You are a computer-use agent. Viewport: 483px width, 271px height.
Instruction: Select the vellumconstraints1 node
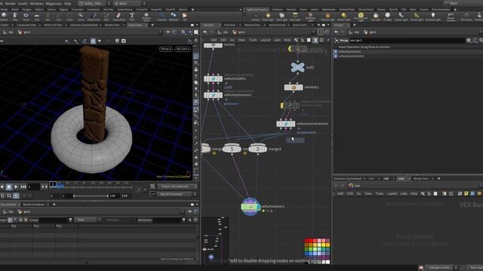click(x=285, y=123)
